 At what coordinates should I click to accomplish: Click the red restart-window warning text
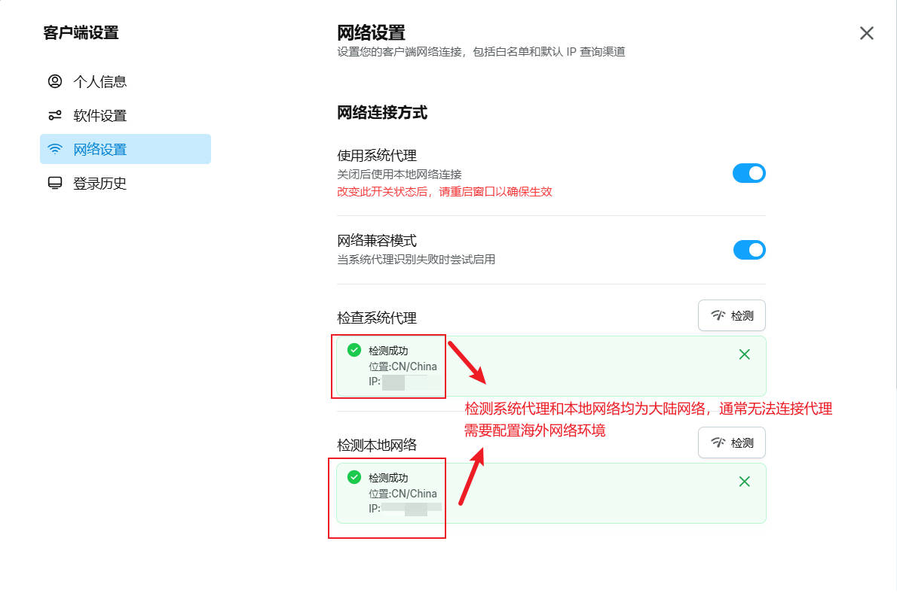pyautogui.click(x=445, y=192)
